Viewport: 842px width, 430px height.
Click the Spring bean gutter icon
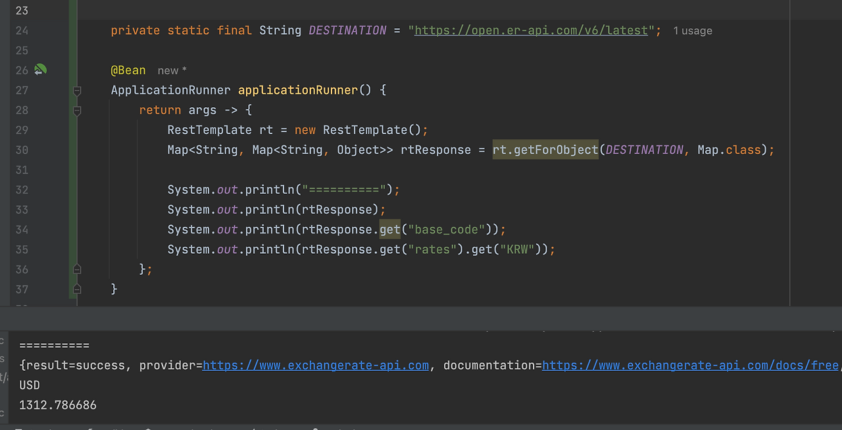point(41,70)
